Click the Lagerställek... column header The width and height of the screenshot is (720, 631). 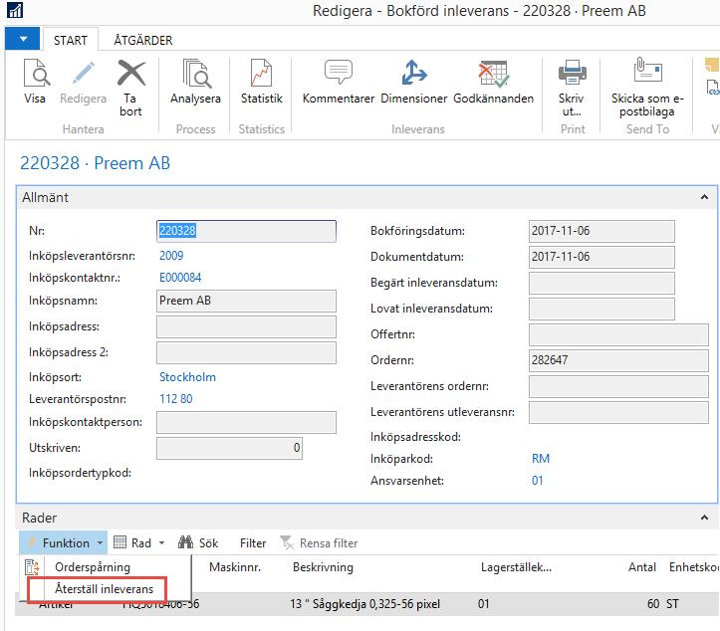[516, 567]
